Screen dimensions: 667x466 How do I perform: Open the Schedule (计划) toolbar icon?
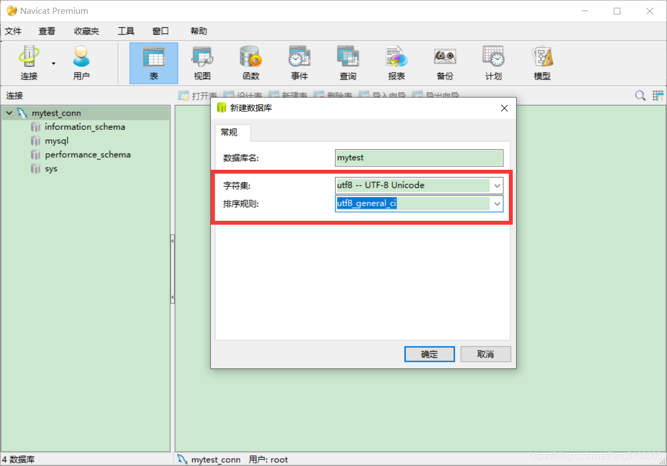[x=493, y=63]
